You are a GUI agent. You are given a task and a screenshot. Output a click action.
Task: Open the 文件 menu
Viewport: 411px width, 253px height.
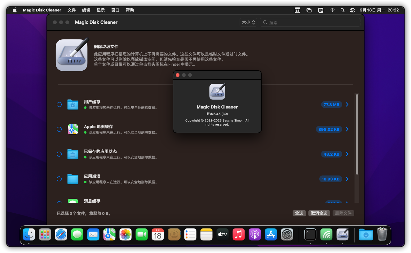coord(72,10)
